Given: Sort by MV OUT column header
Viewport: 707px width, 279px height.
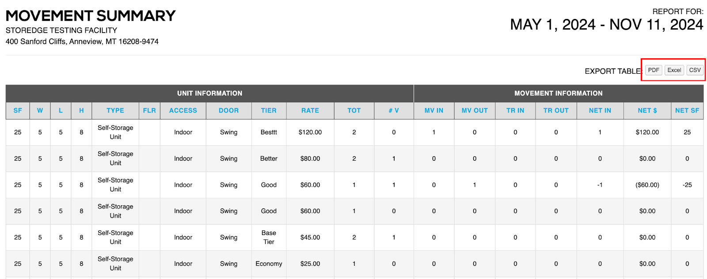Looking at the screenshot, I should (x=475, y=111).
